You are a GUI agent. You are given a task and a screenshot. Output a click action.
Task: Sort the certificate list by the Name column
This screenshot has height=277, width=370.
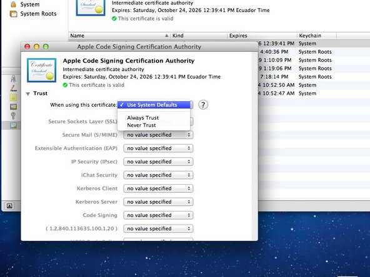point(119,36)
